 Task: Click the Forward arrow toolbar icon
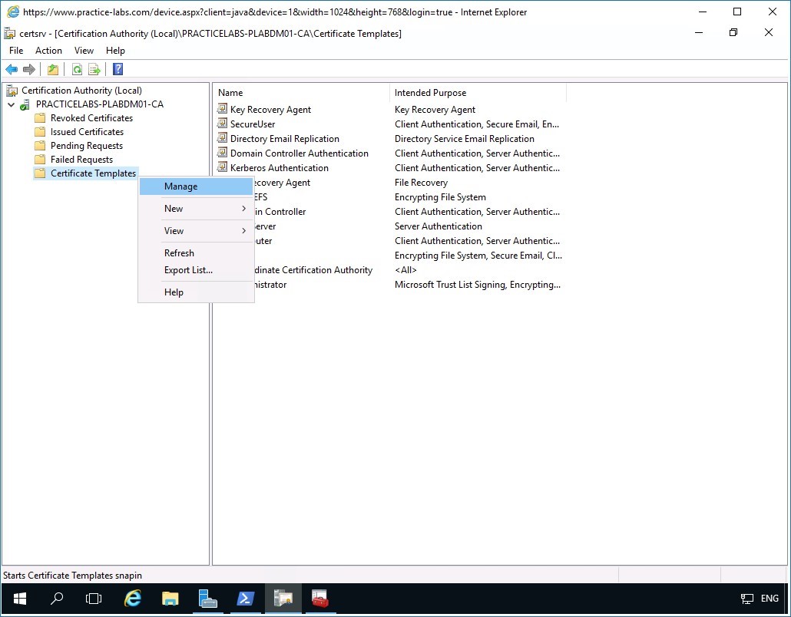click(x=29, y=69)
